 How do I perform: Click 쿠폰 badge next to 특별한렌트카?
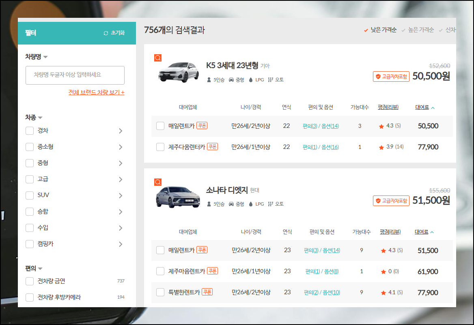tap(207, 292)
